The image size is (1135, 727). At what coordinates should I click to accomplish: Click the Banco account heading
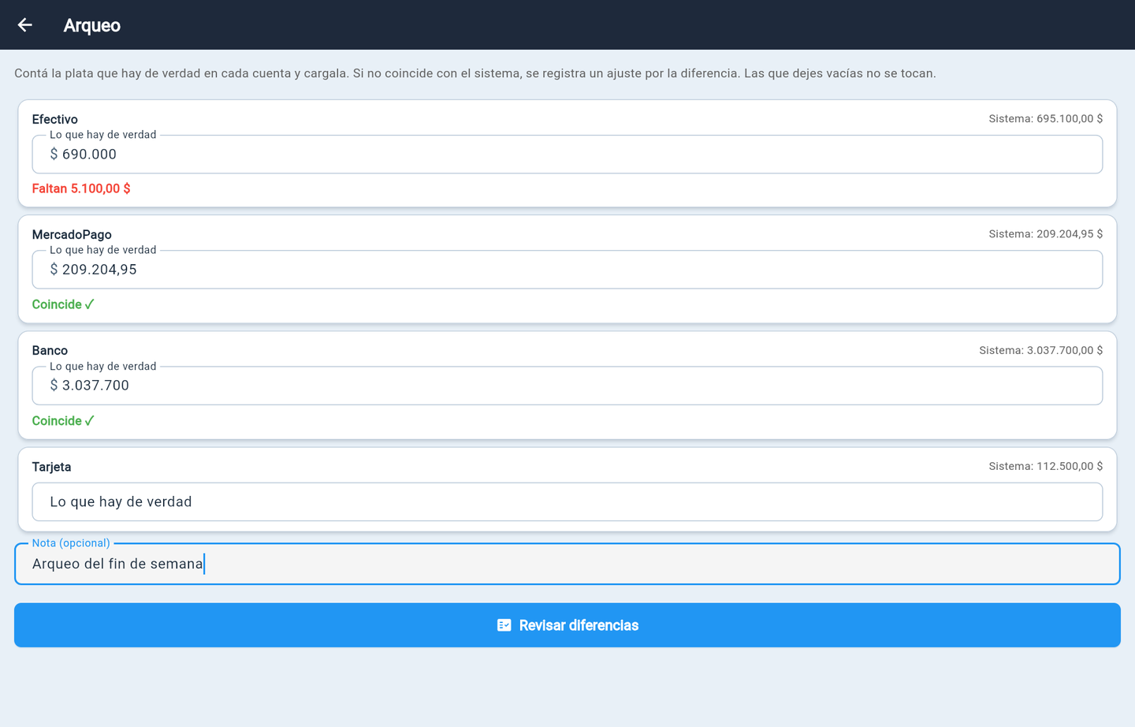coord(50,350)
